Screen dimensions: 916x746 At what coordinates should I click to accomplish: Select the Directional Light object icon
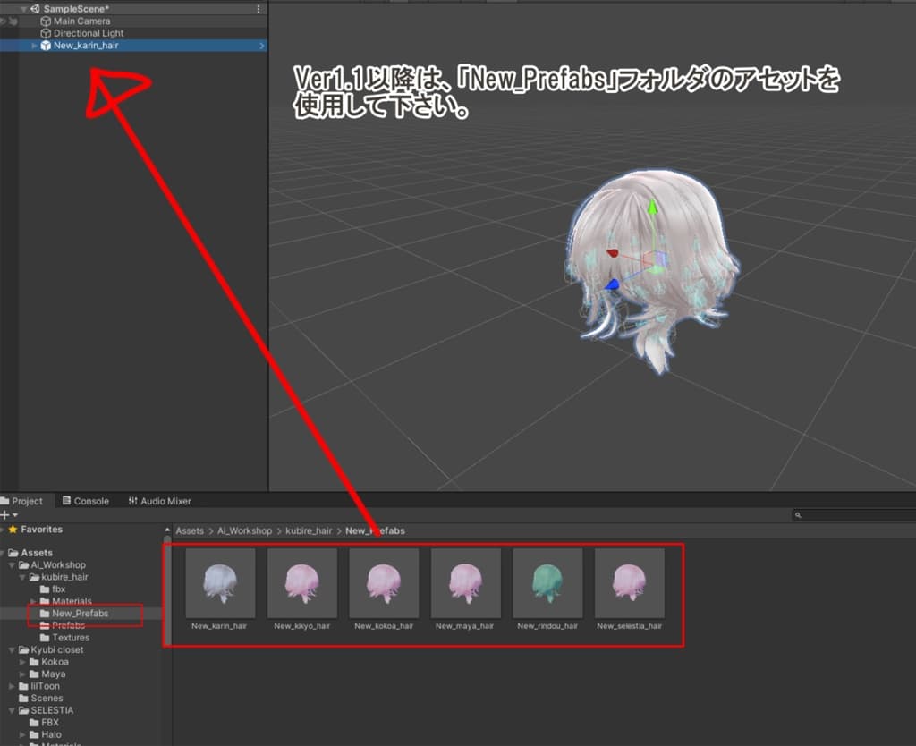tap(46, 33)
